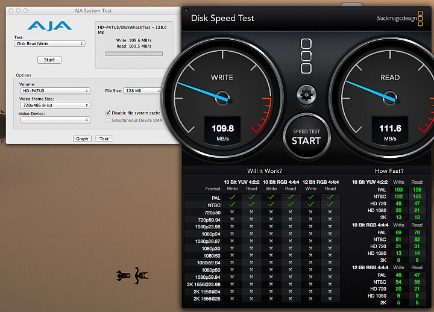Click the Will it Work? heading
This screenshot has width=434, height=312.
[265, 171]
